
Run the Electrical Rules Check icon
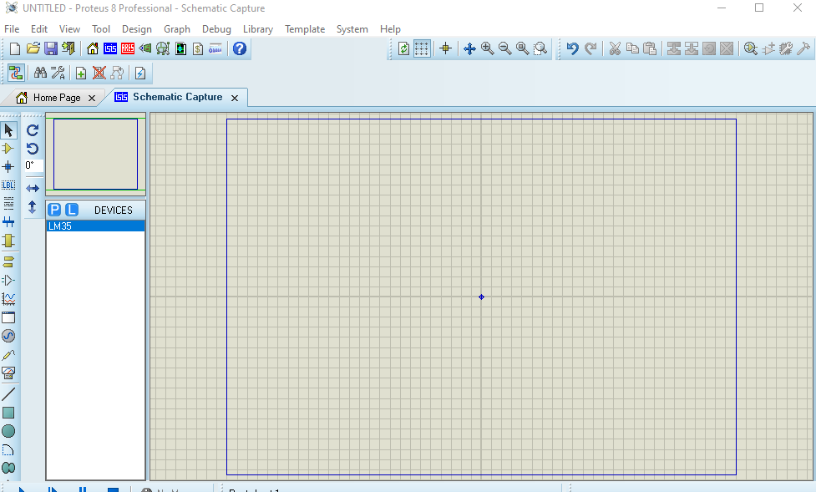point(140,73)
